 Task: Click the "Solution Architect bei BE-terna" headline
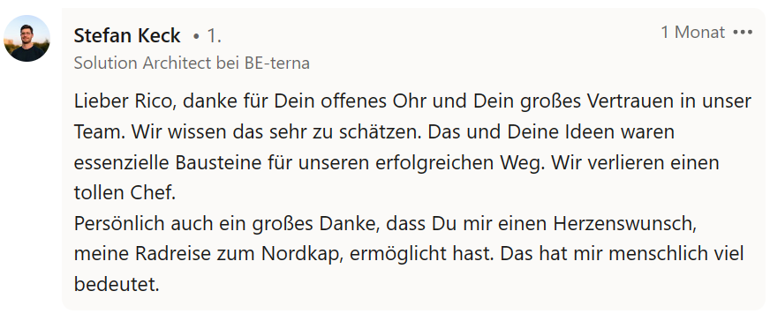click(192, 63)
